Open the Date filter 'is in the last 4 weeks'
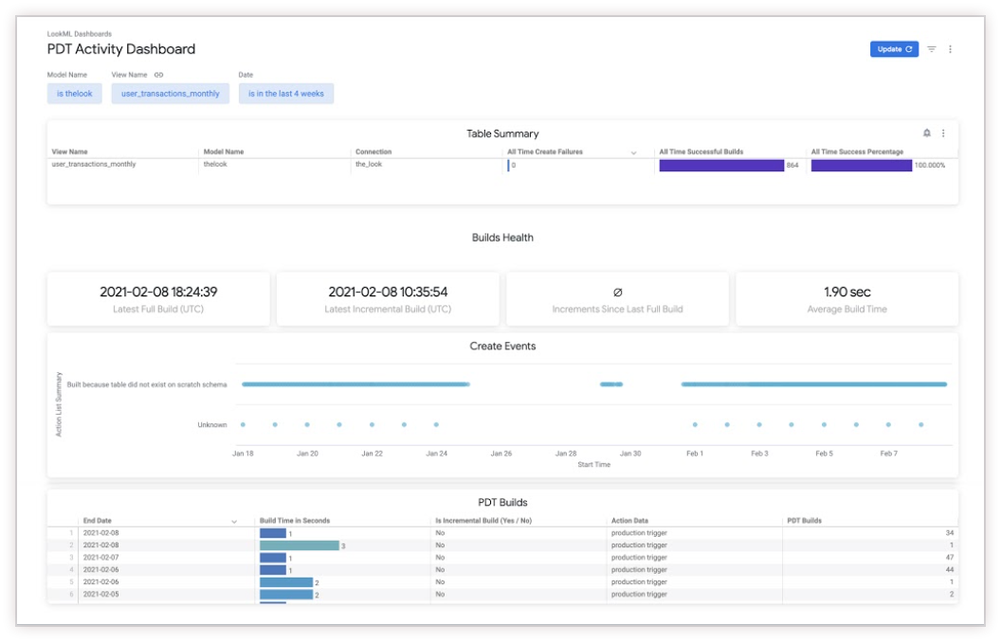 [x=286, y=94]
